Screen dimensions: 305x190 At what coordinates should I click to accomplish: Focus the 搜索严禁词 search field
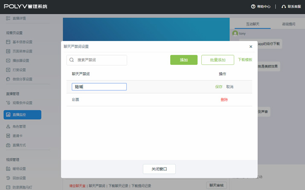coord(101,60)
